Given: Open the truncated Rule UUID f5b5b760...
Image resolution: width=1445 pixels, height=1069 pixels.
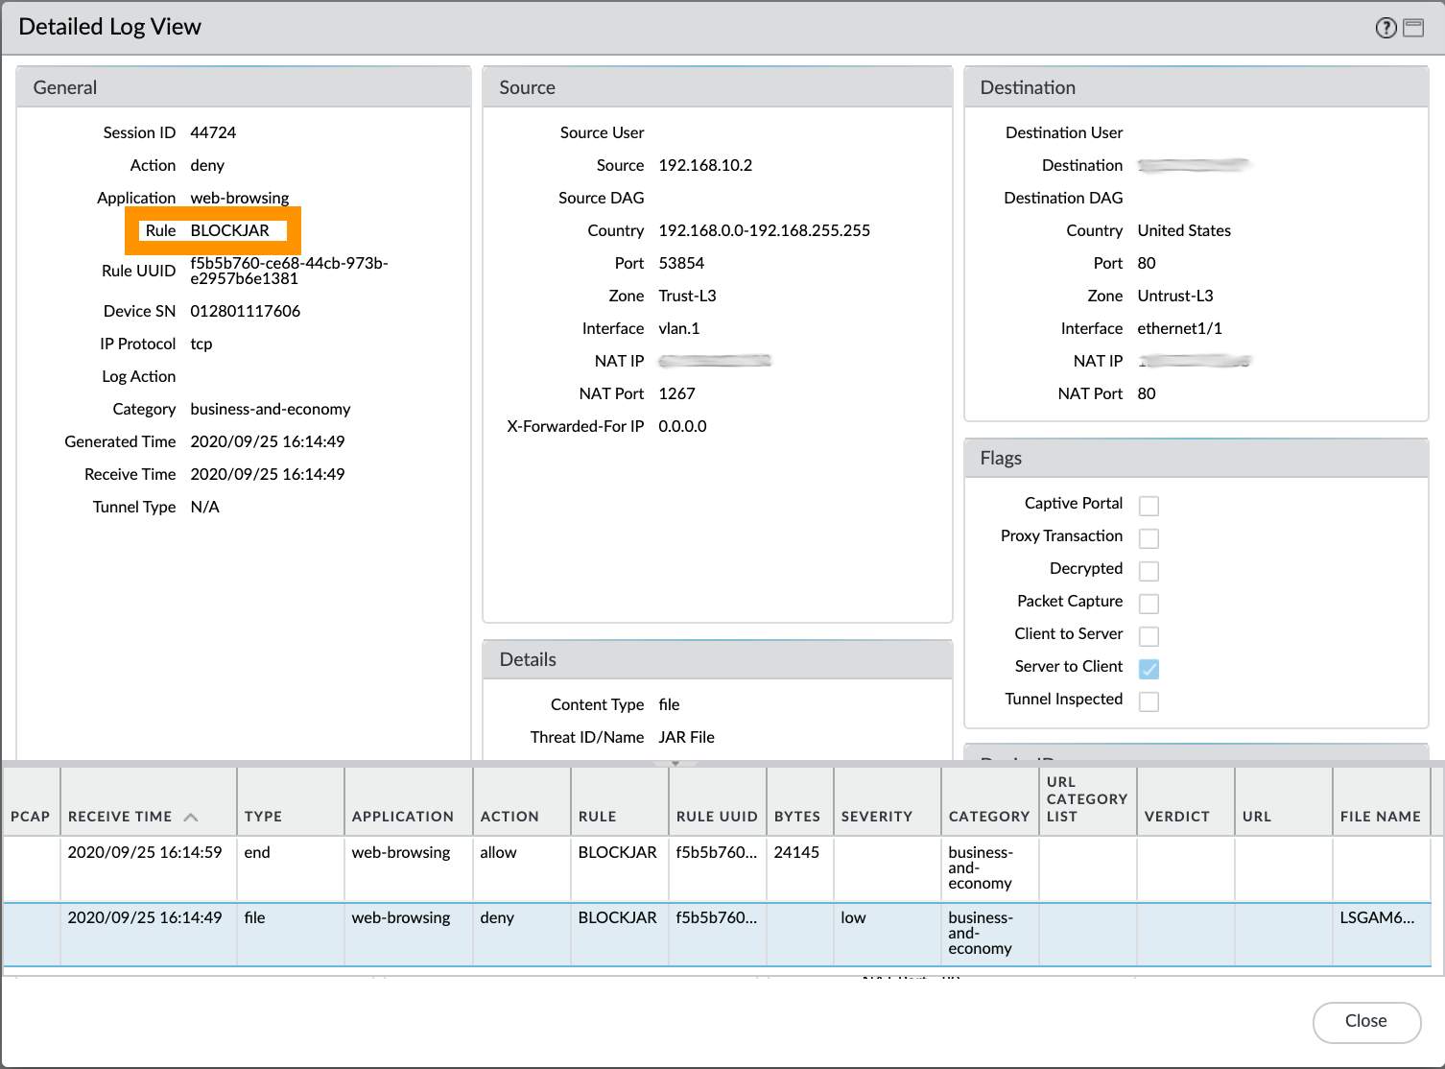Looking at the screenshot, I should (717, 852).
